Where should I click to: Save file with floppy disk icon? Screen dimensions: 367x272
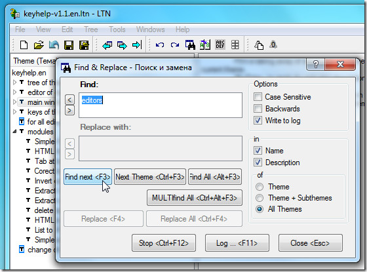click(x=69, y=45)
